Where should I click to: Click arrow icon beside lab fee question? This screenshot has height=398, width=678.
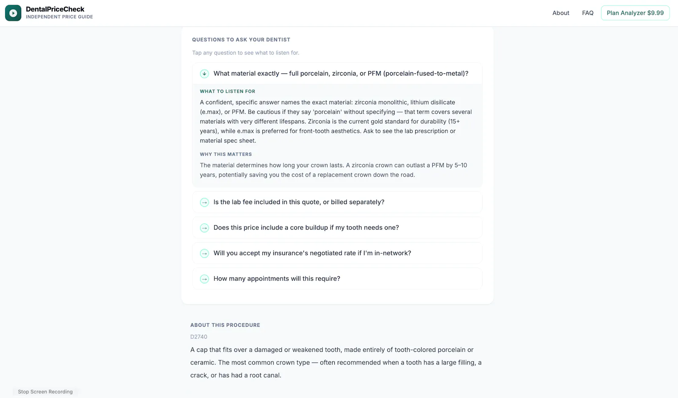[204, 202]
